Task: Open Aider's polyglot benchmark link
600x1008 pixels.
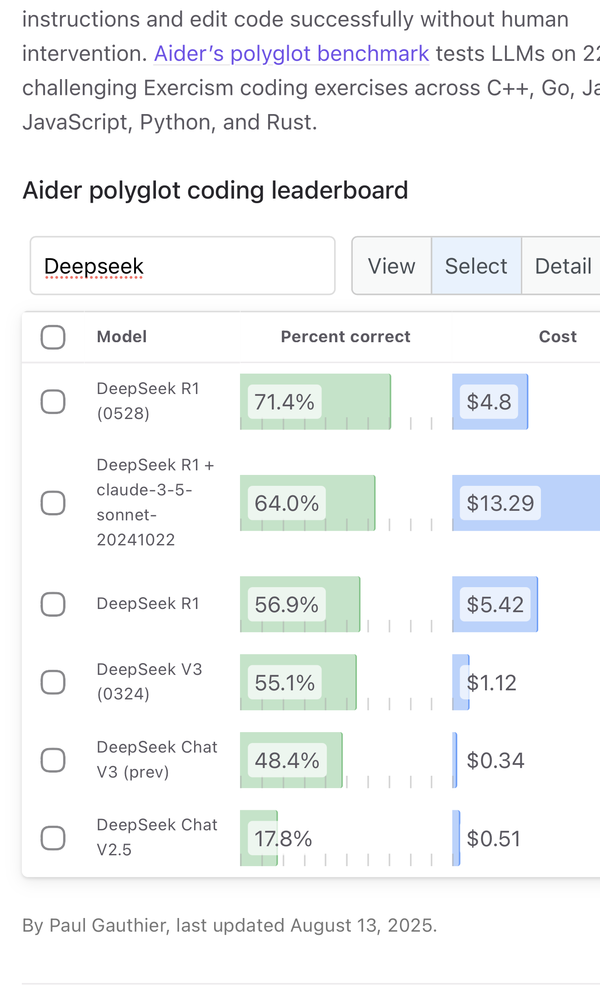Action: point(291,54)
